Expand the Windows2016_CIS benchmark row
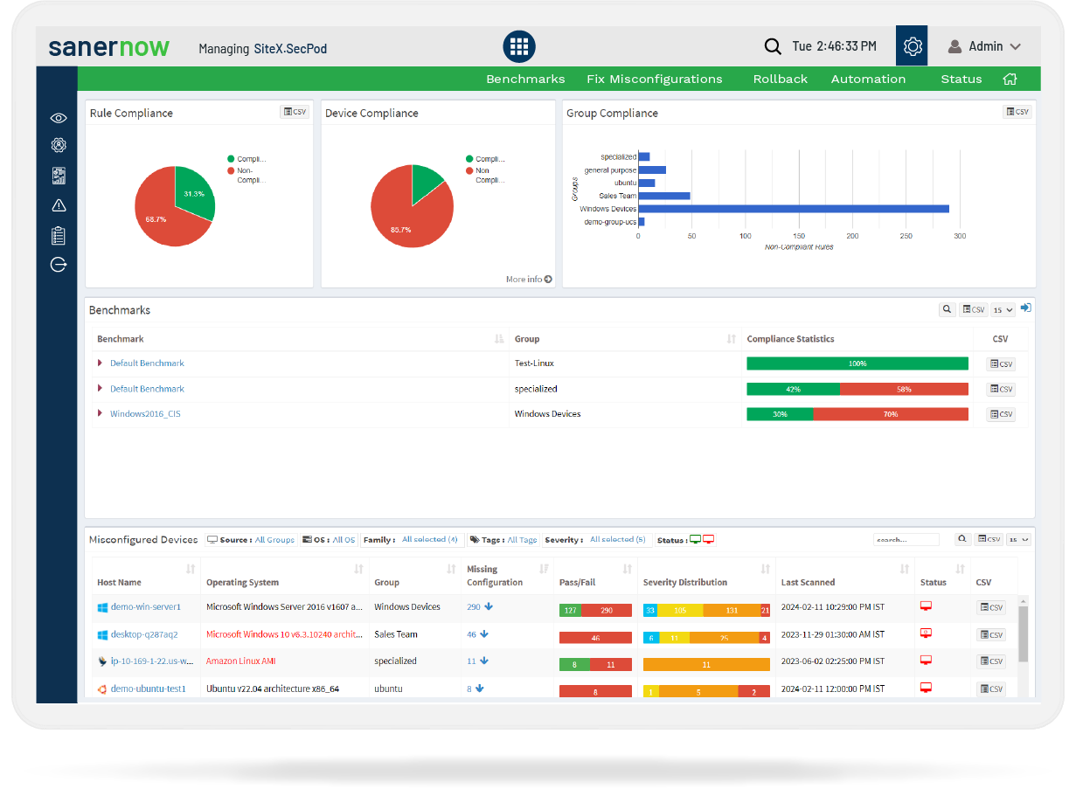The height and width of the screenshot is (789, 1076). [x=101, y=414]
